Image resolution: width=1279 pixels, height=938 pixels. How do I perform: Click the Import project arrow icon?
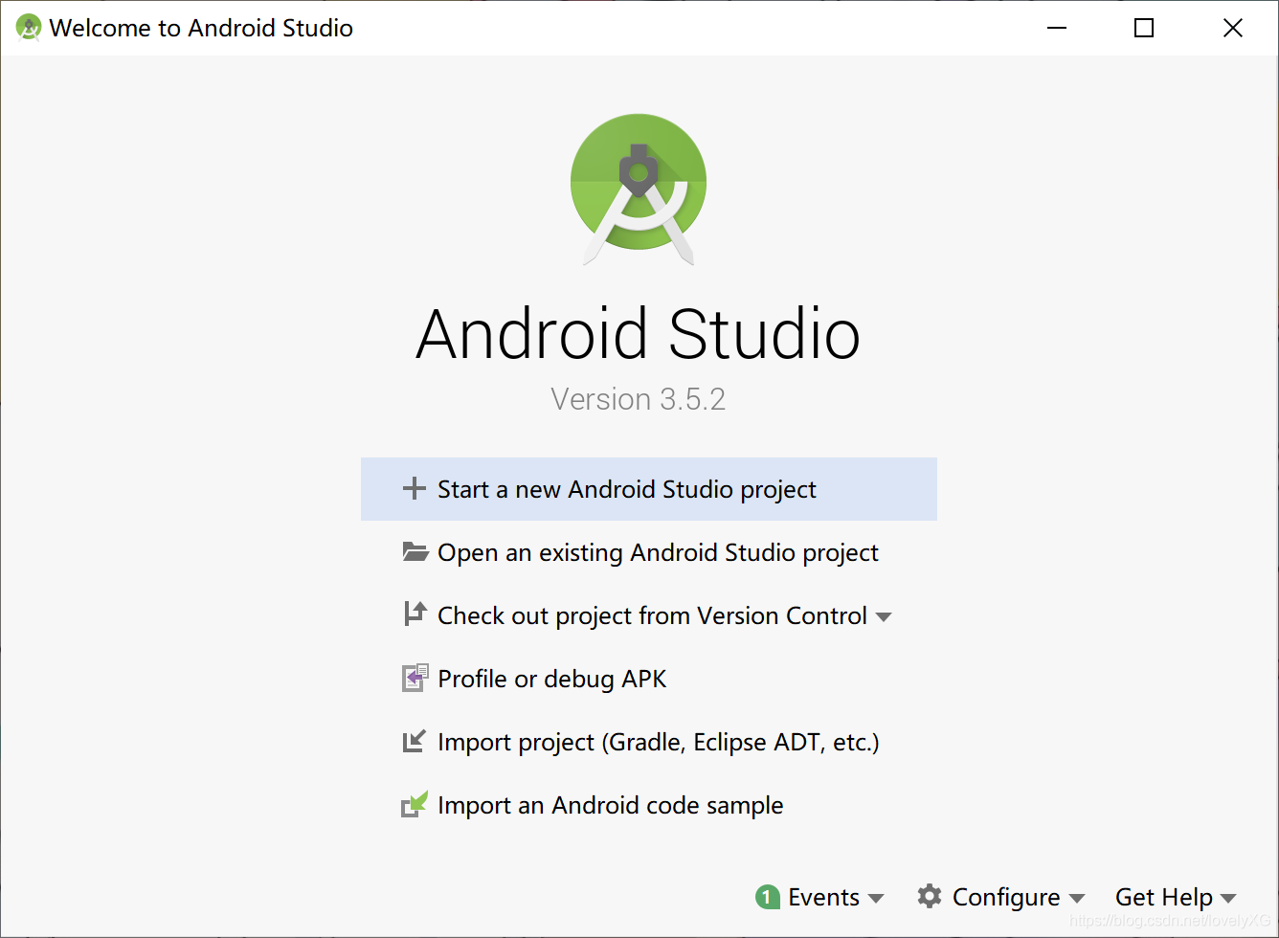(414, 741)
